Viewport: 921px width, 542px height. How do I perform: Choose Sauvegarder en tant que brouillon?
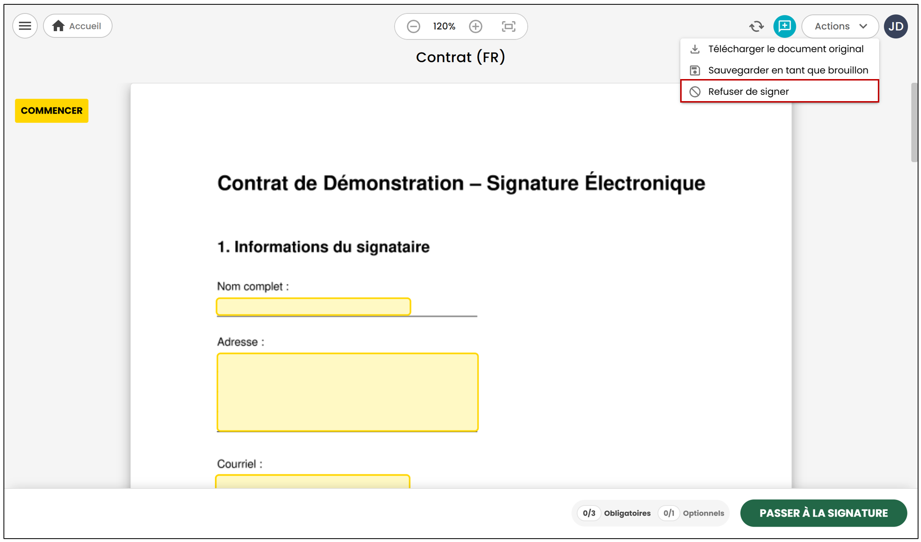[779, 70]
